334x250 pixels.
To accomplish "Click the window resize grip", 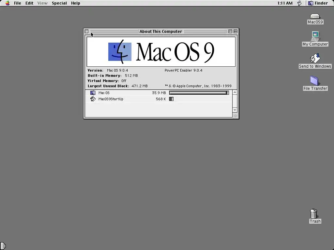I will [x=235, y=116].
